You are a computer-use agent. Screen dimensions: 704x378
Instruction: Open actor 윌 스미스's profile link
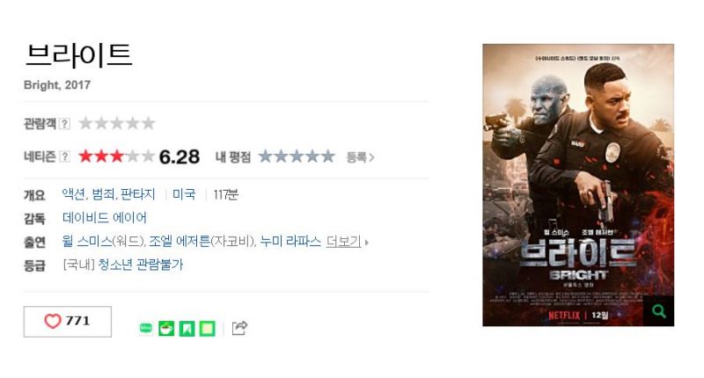pos(87,242)
